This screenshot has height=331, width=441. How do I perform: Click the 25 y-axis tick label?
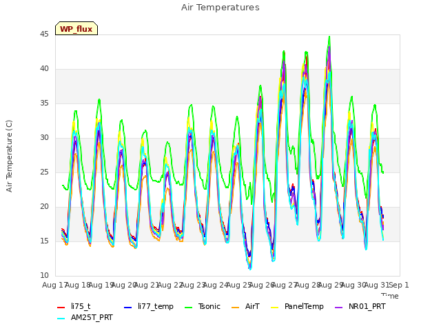click(44, 172)
